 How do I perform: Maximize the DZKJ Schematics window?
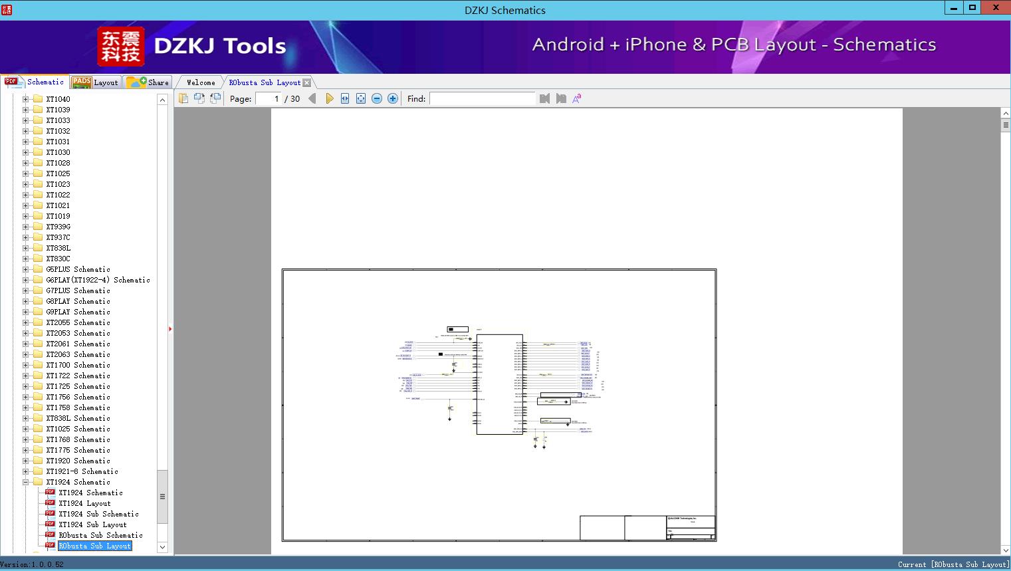tap(972, 7)
